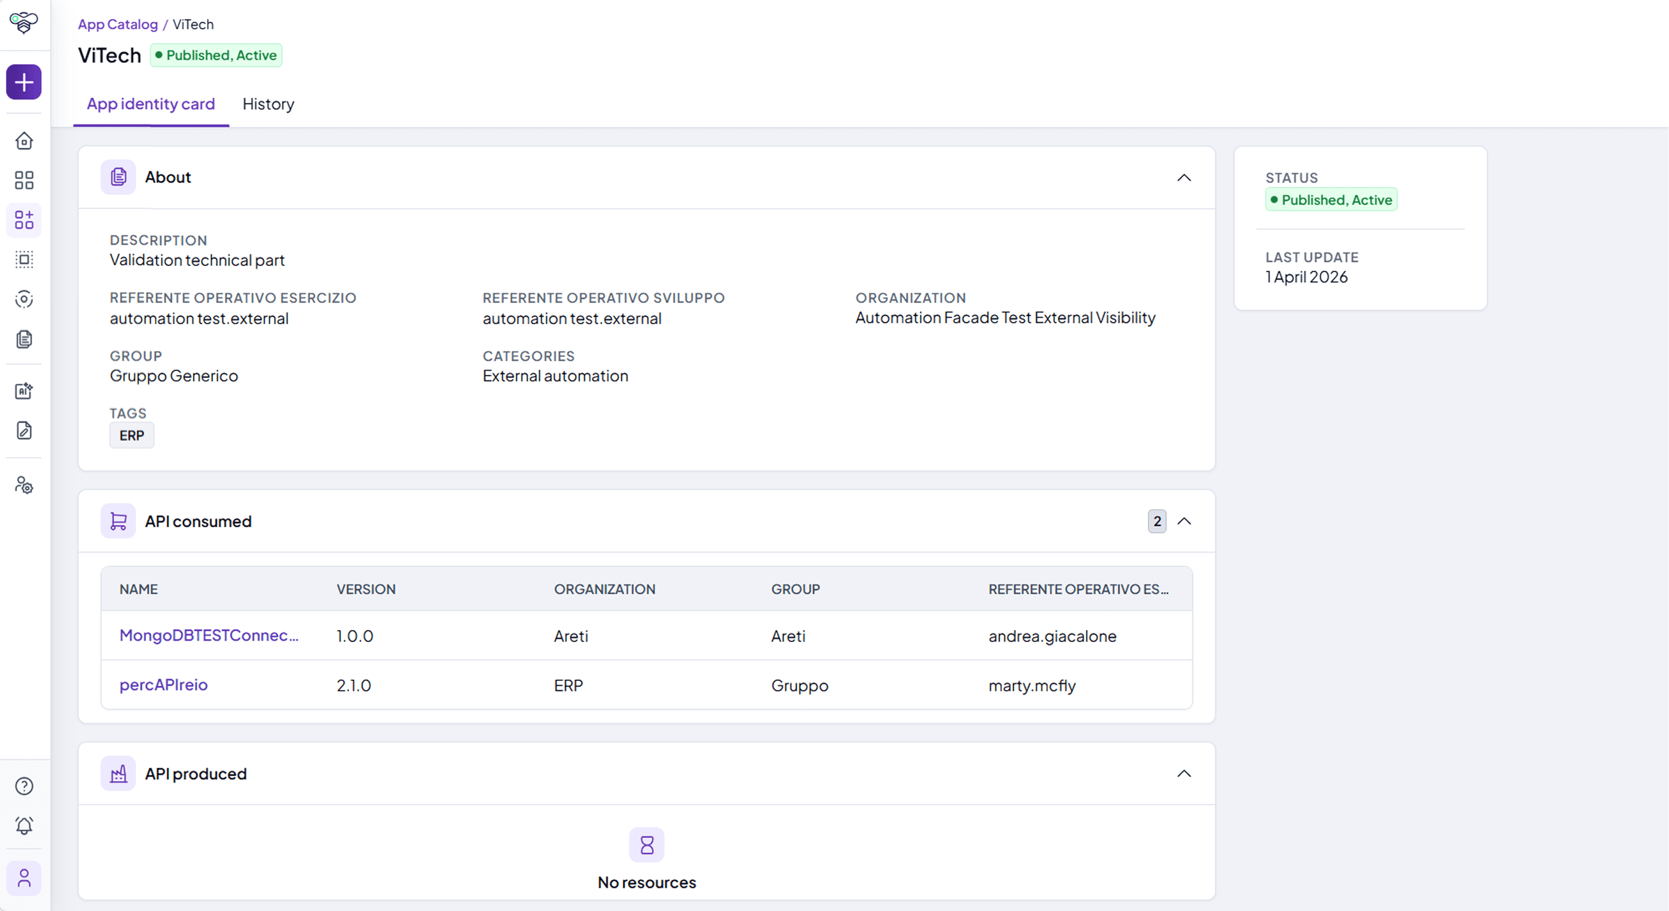Click the No resources hourglass icon
Viewport: 1669px width, 911px height.
point(647,845)
